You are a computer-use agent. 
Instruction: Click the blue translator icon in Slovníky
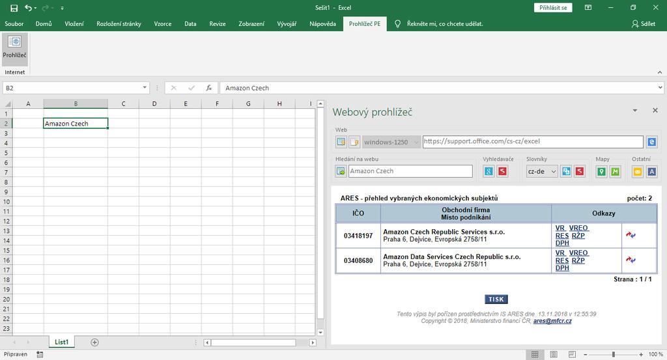566,171
